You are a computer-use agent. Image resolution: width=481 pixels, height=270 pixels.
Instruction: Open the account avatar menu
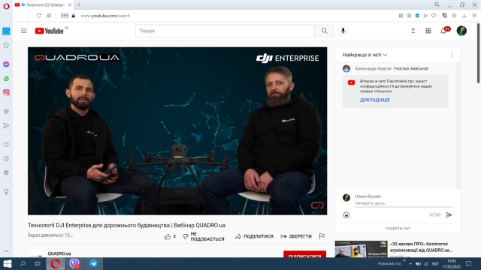coord(461,31)
